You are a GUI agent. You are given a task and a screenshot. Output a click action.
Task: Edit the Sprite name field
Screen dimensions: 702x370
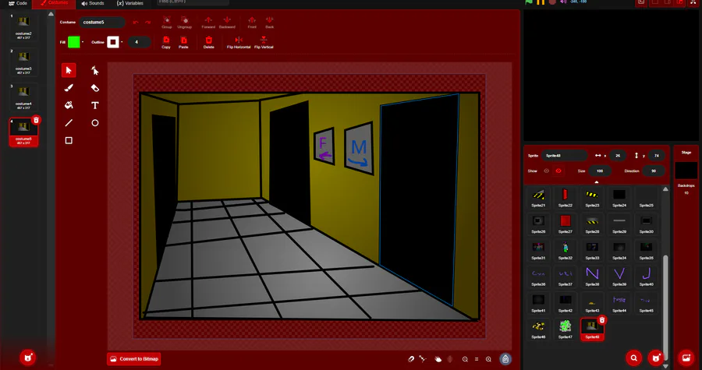pos(564,156)
